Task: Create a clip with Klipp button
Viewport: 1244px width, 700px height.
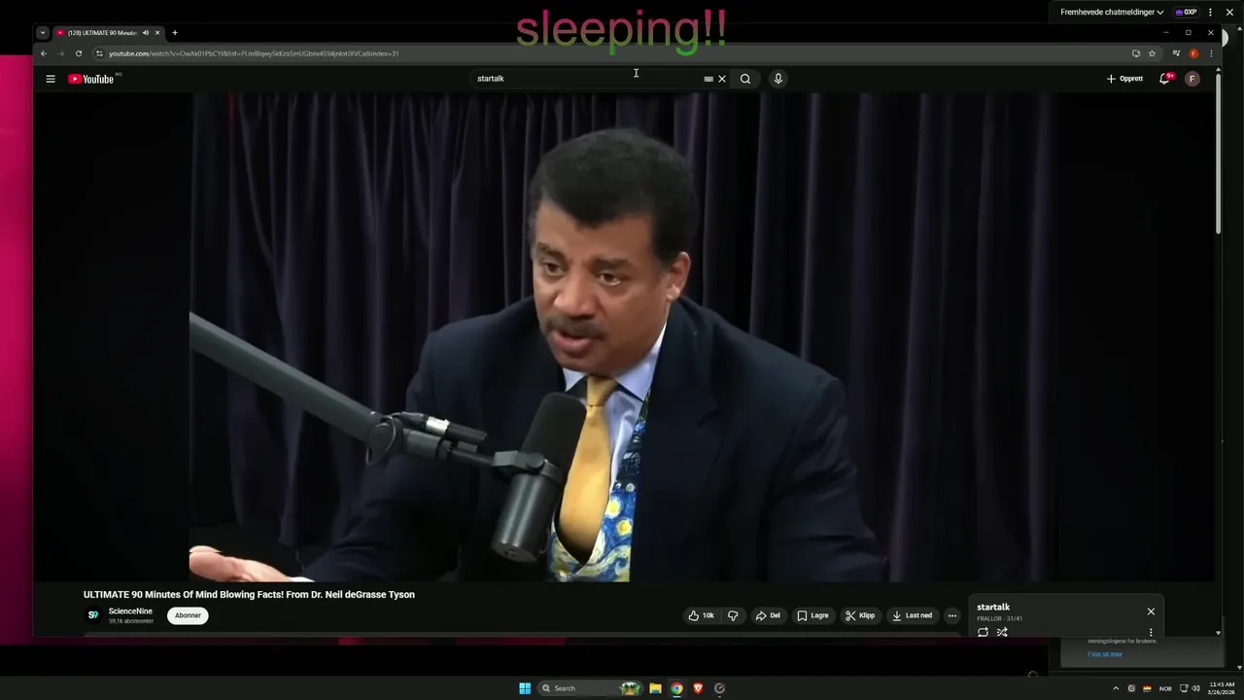Action: (x=860, y=615)
